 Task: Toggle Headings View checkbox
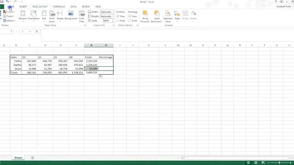[130, 16]
